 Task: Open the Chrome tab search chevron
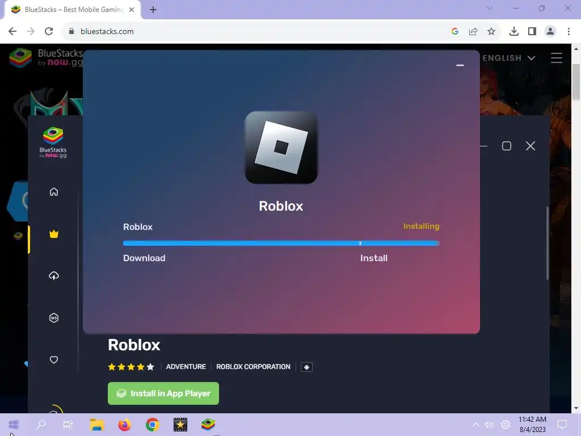(490, 8)
